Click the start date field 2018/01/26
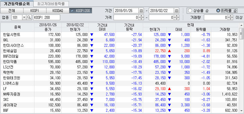The height and width of the screenshot is (114, 244). tap(126, 11)
